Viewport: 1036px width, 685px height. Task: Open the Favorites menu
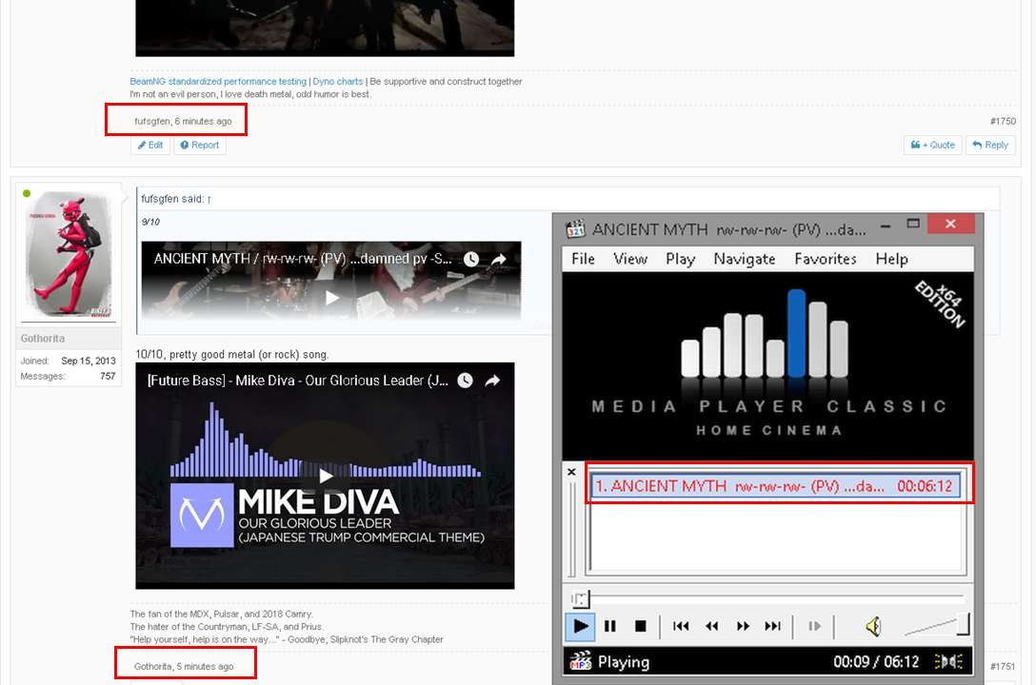coord(826,260)
